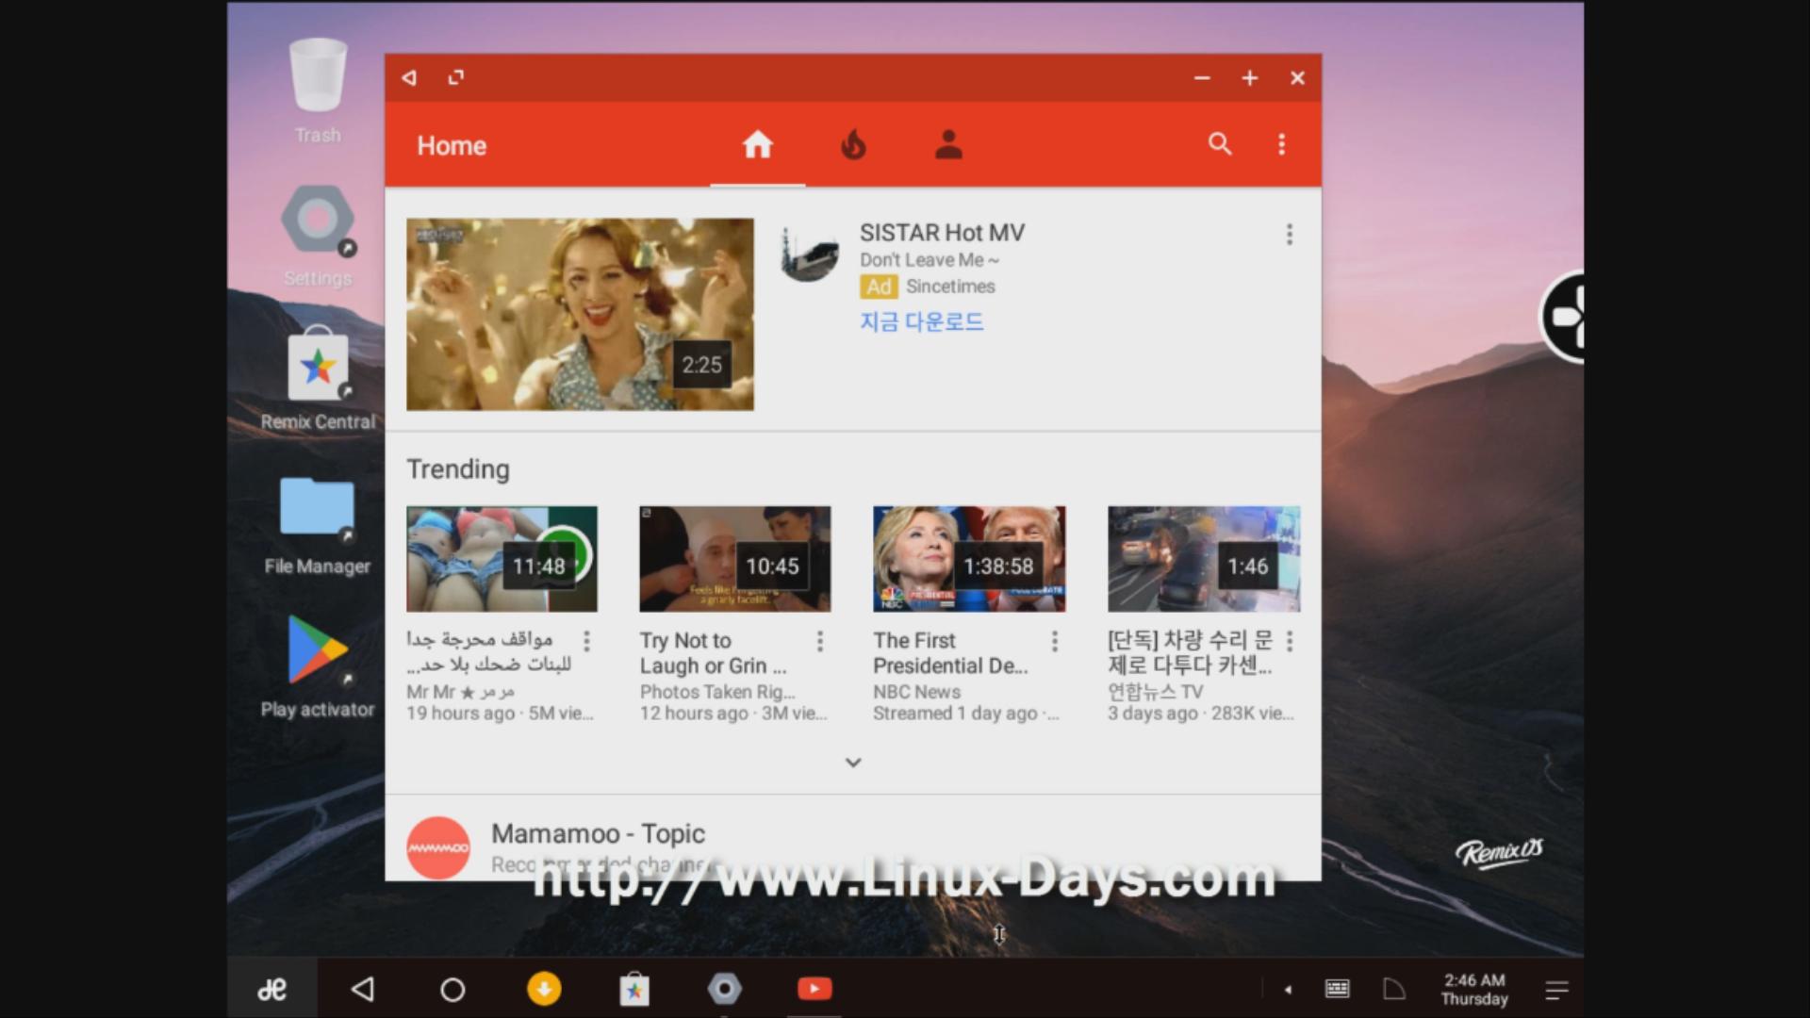Open Remix Central from the taskbar
This screenshot has height=1018, width=1810.
click(x=634, y=989)
